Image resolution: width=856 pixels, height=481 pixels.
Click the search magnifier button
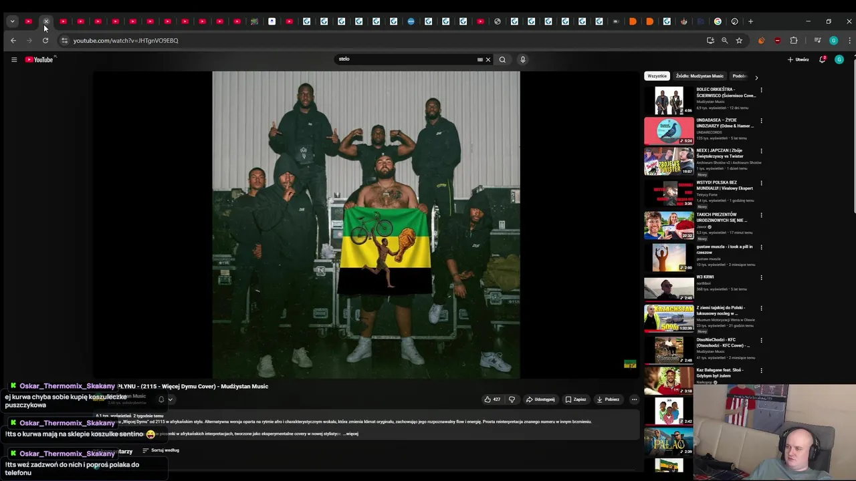point(502,59)
